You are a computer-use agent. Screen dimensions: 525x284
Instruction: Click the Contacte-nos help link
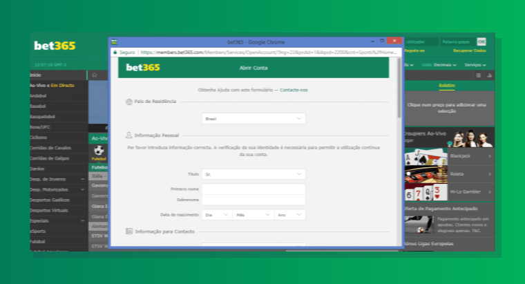294,90
